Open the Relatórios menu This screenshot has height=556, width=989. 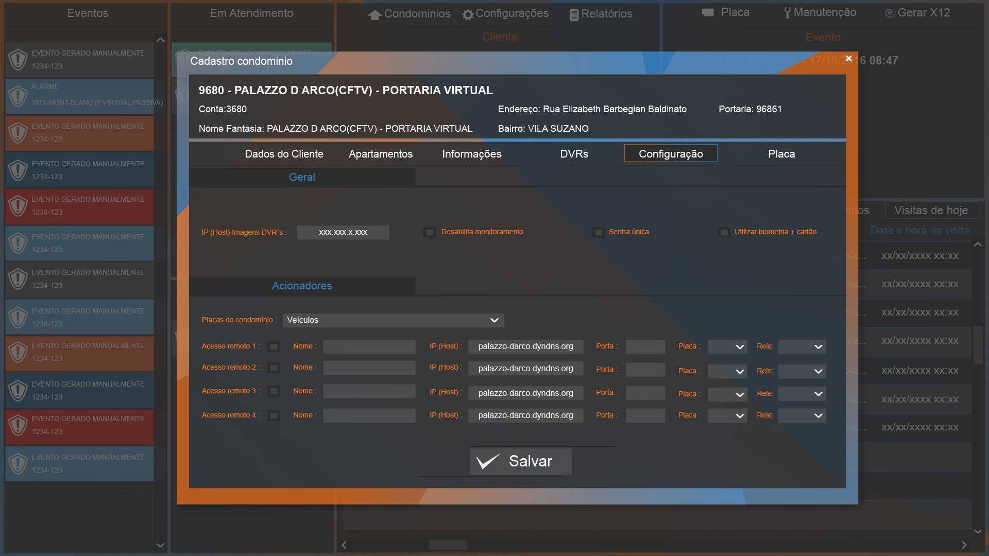(x=601, y=14)
